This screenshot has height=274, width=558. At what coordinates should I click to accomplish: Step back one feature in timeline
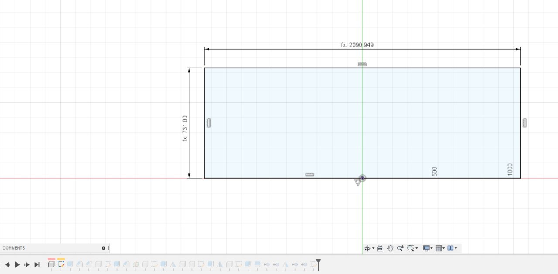(x=8, y=264)
